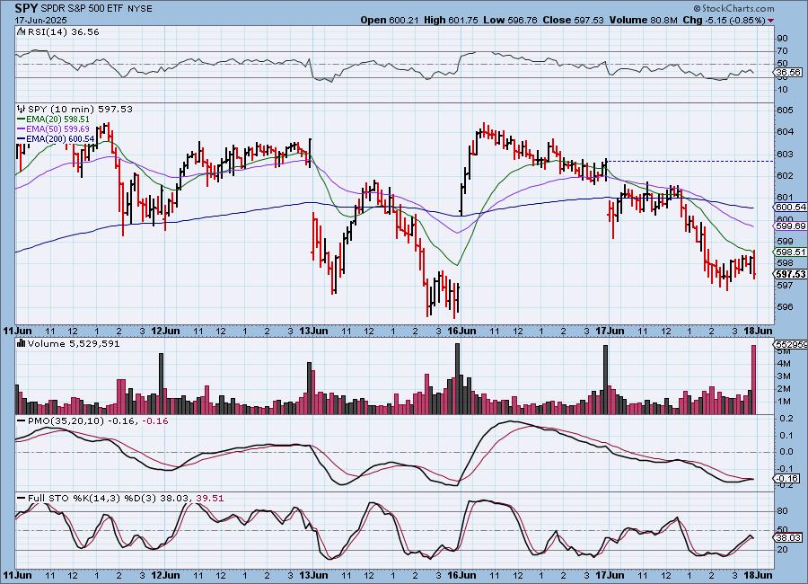
Task: Click the tallest red volume bar at 18Jun
Action: 754,380
